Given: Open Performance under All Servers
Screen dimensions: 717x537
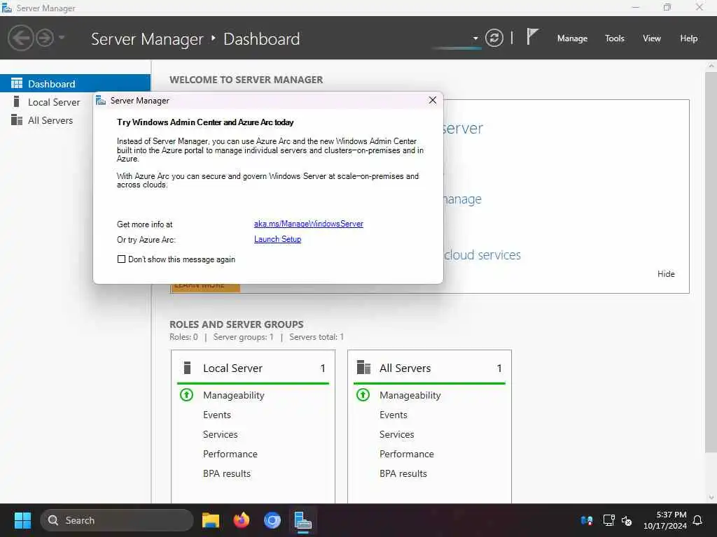Looking at the screenshot, I should point(407,454).
